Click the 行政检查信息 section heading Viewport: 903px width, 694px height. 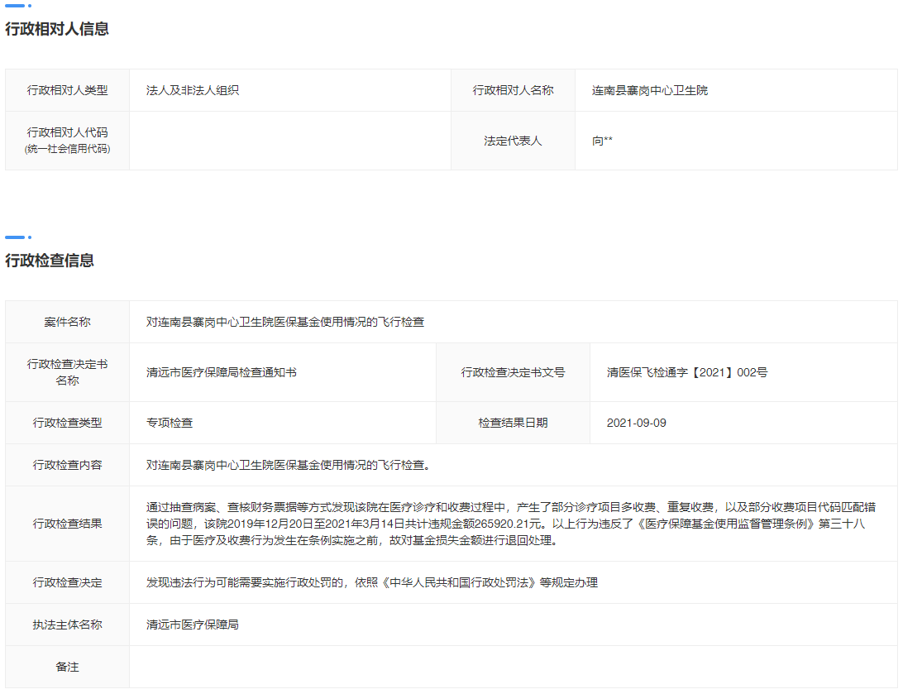click(50, 261)
